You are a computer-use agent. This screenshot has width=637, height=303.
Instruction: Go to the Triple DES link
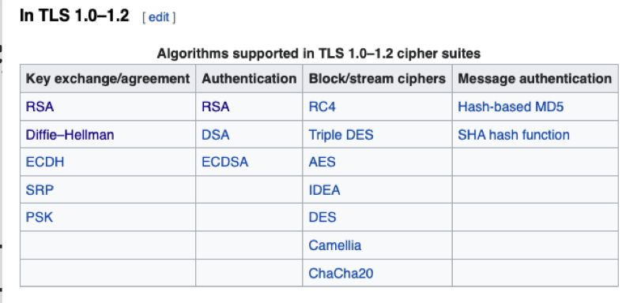point(341,135)
